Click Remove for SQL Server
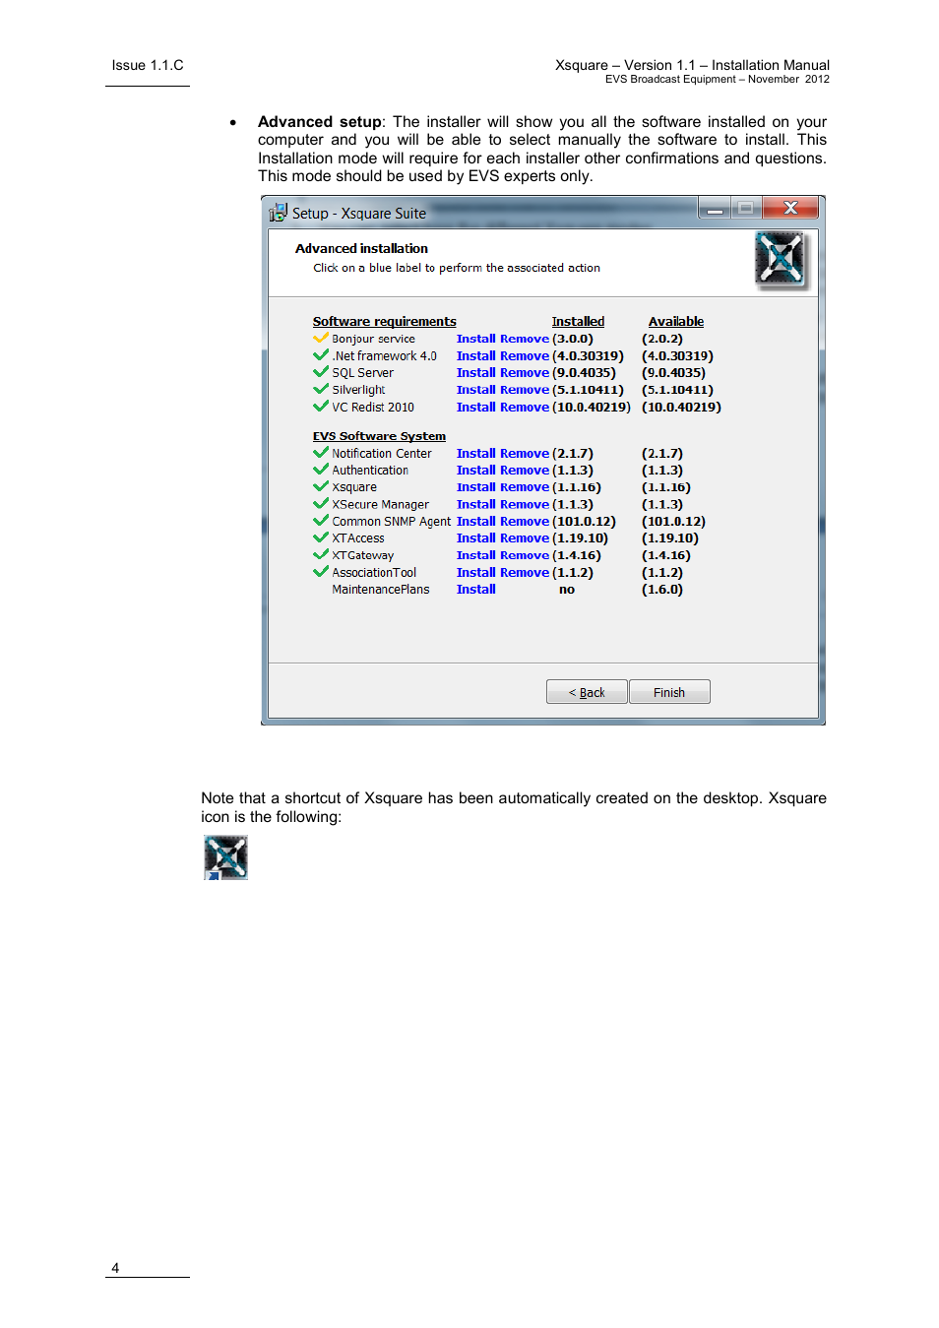 point(525,373)
